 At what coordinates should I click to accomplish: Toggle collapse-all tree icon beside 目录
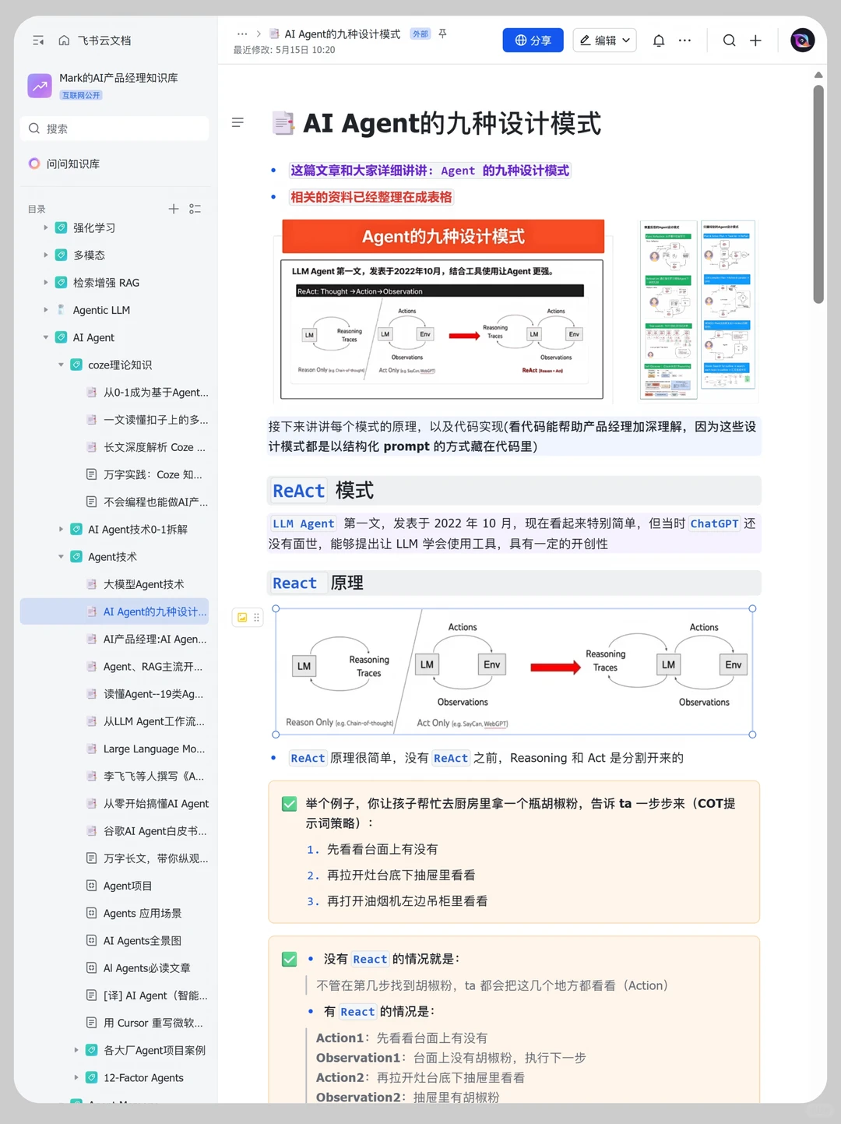coord(195,209)
